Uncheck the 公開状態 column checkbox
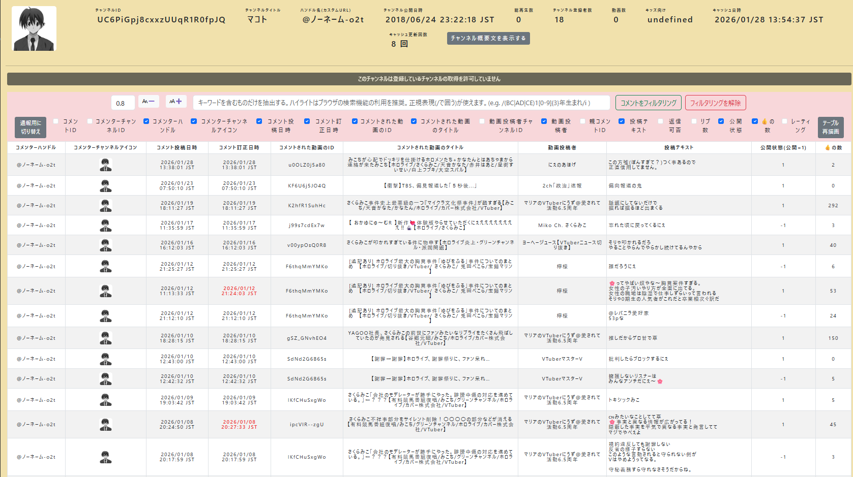 click(x=721, y=121)
